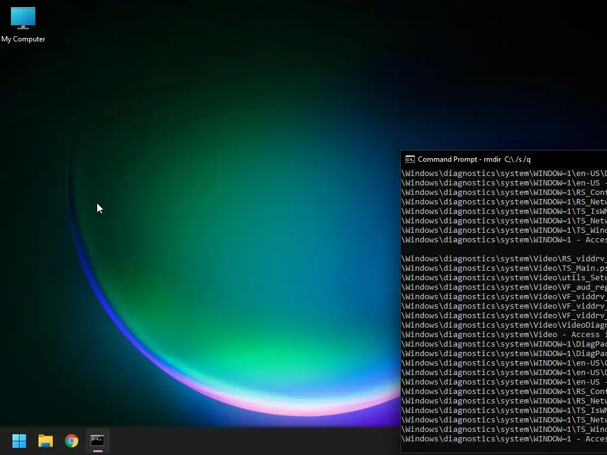Open Google Chrome from the taskbar
The image size is (607, 455).
pos(72,441)
